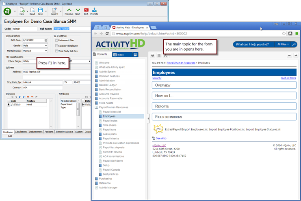Switch to the Disbursement tab
301x201 pixels.
35,132
